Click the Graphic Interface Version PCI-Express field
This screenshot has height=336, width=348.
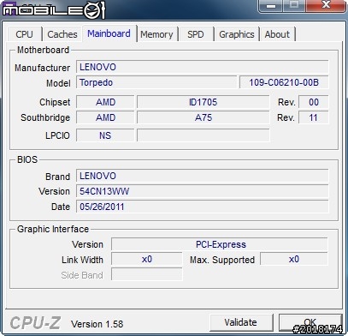(x=220, y=244)
